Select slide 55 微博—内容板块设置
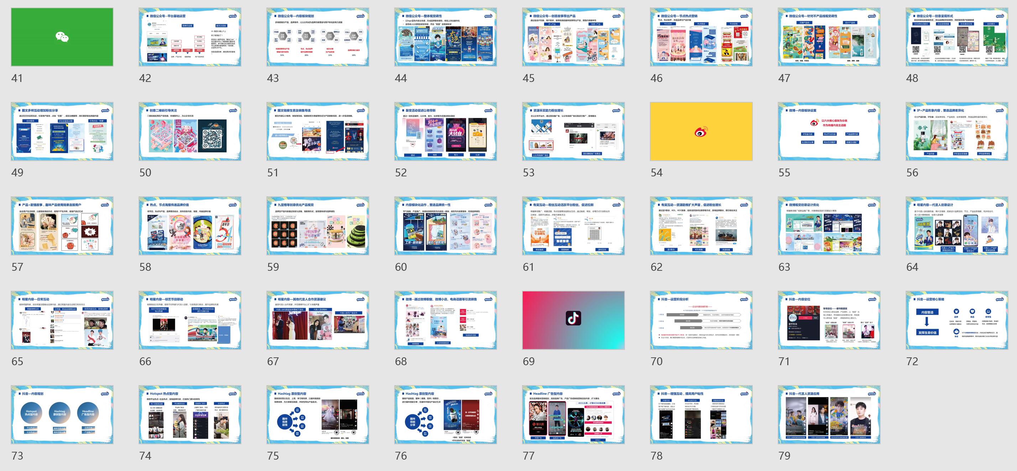 pyautogui.click(x=829, y=131)
